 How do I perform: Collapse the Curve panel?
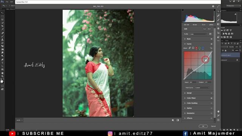coord(185,44)
